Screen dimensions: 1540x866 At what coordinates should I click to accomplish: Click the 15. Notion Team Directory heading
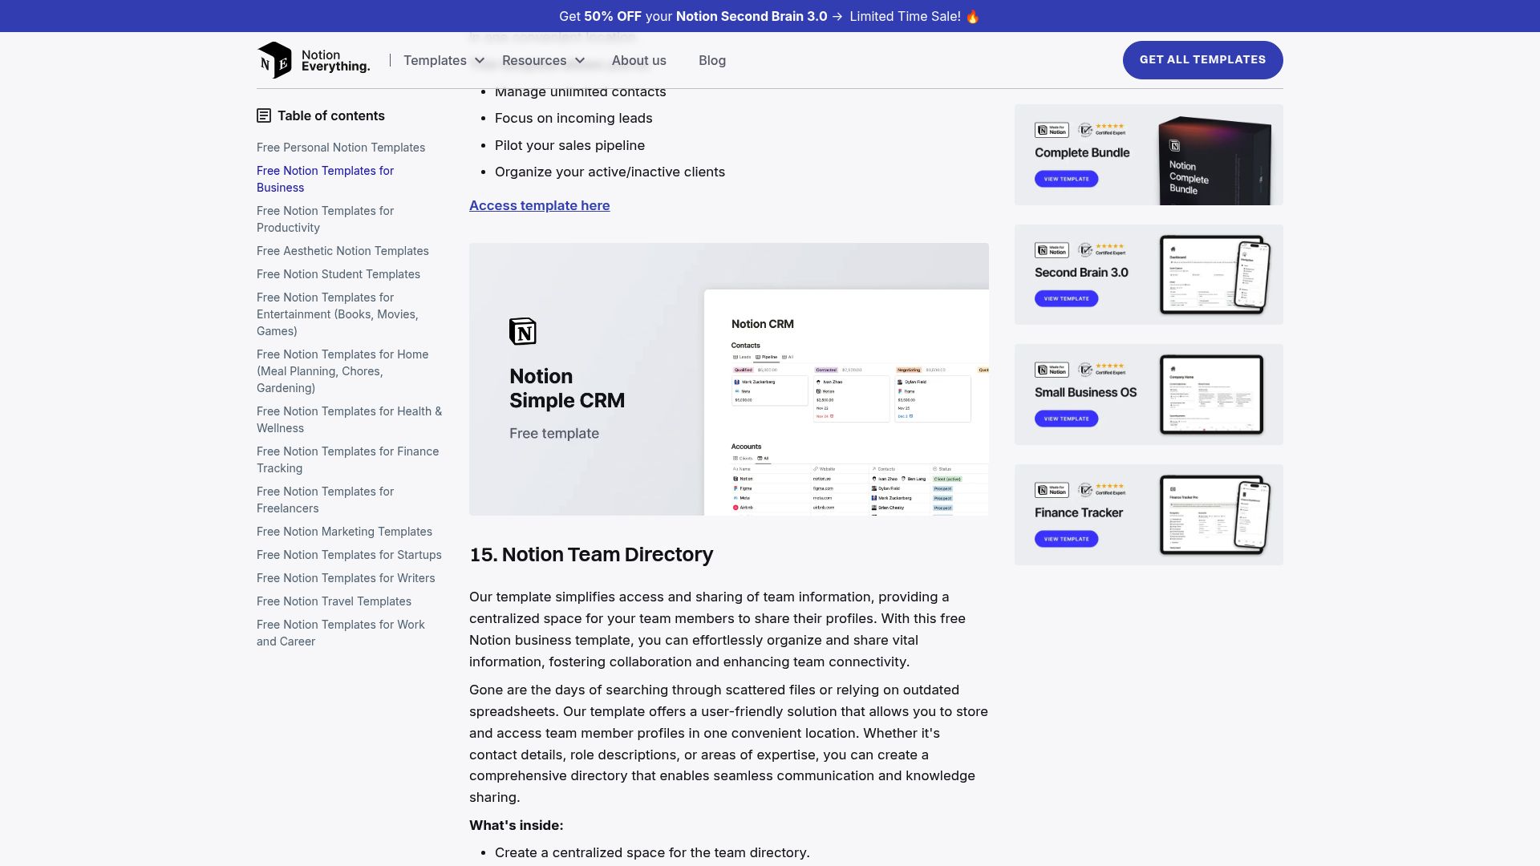[591, 555]
